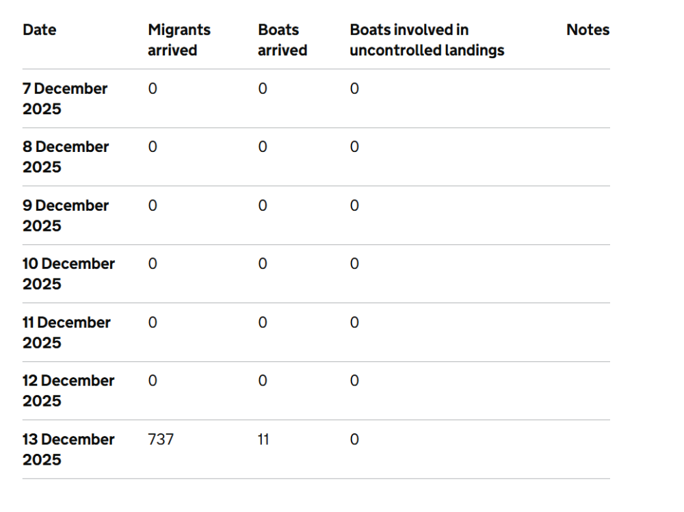This screenshot has height=512, width=684.
Task: Select the 13 December 2025 row heading
Action: [68, 449]
